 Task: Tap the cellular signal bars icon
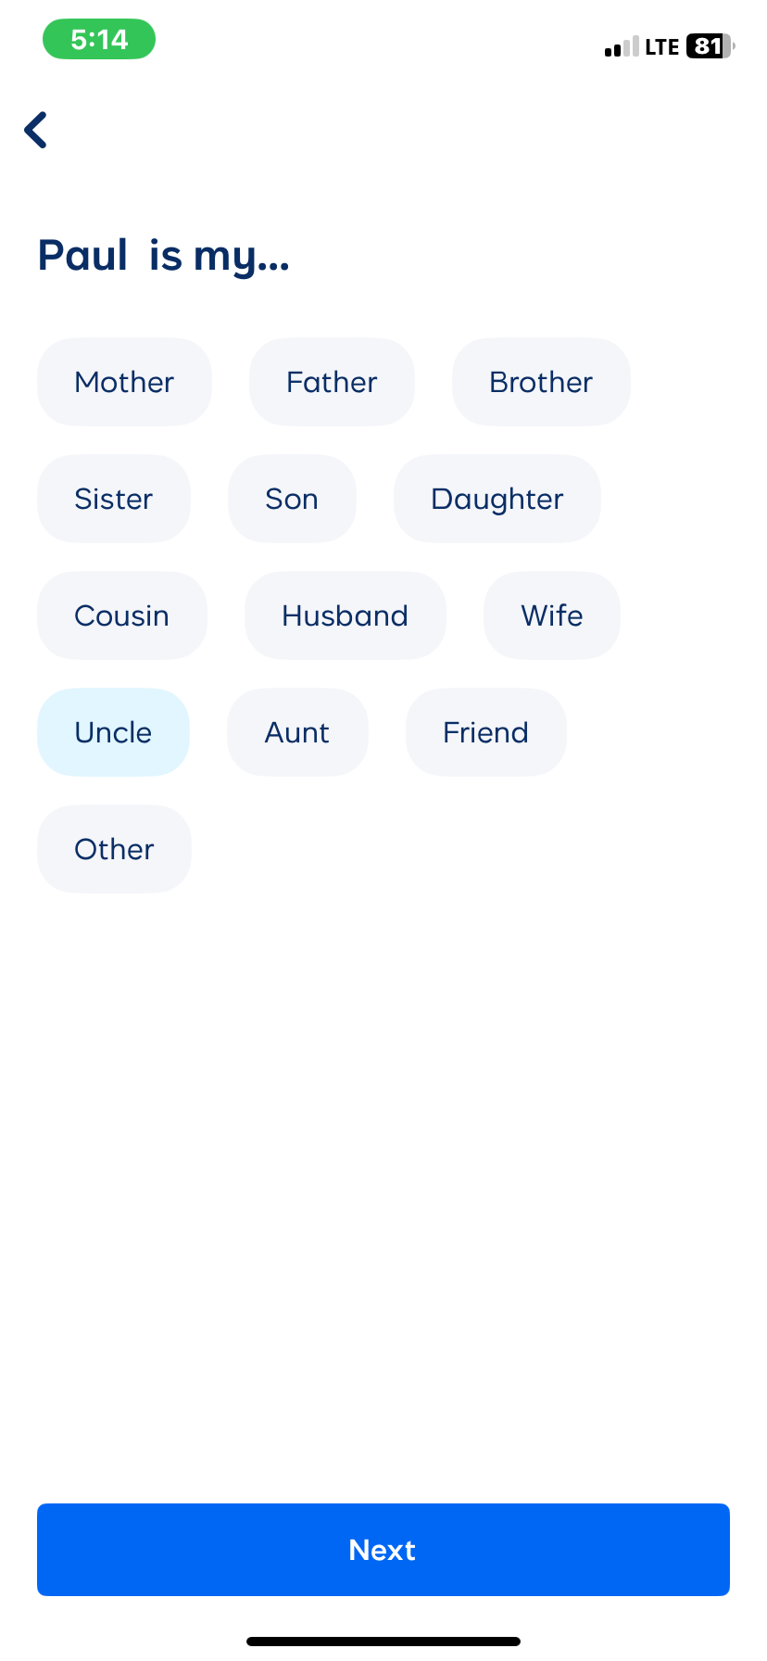tap(622, 47)
